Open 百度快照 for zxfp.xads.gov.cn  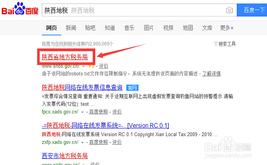(98, 142)
